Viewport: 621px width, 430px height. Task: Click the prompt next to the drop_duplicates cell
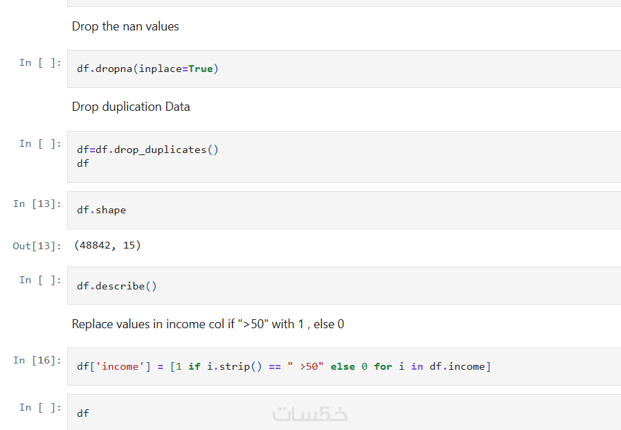40,144
